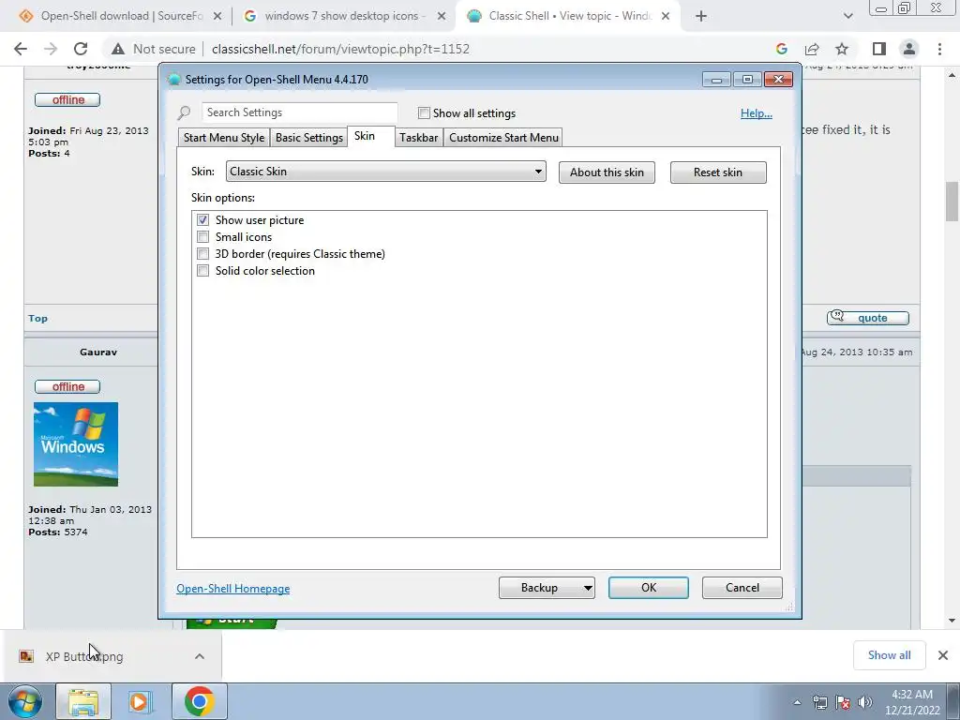Uncheck Show user picture option
Image resolution: width=960 pixels, height=720 pixels.
tap(202, 219)
